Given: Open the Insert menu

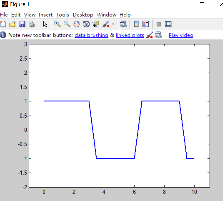Looking at the screenshot, I should [x=46, y=15].
